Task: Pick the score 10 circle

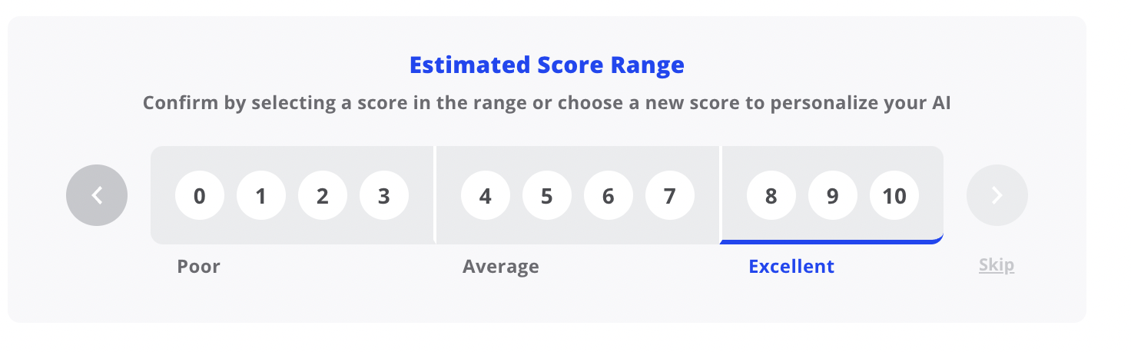Action: coord(894,196)
